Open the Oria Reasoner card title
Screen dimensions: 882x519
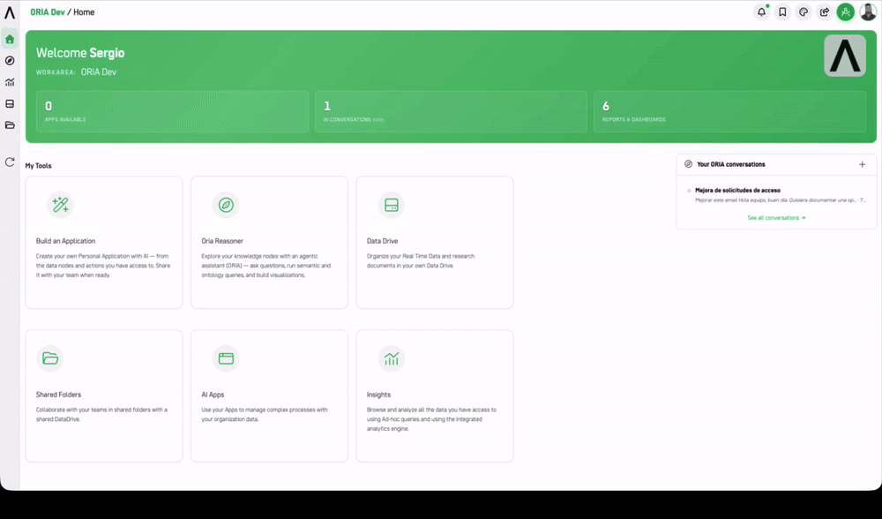pyautogui.click(x=222, y=241)
